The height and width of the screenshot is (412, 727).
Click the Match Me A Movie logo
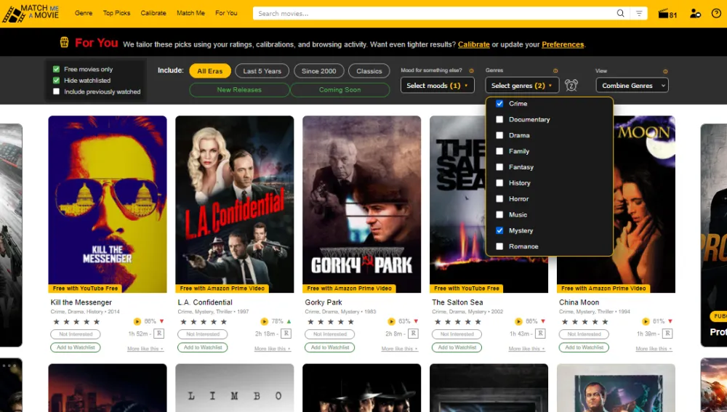[x=31, y=13]
